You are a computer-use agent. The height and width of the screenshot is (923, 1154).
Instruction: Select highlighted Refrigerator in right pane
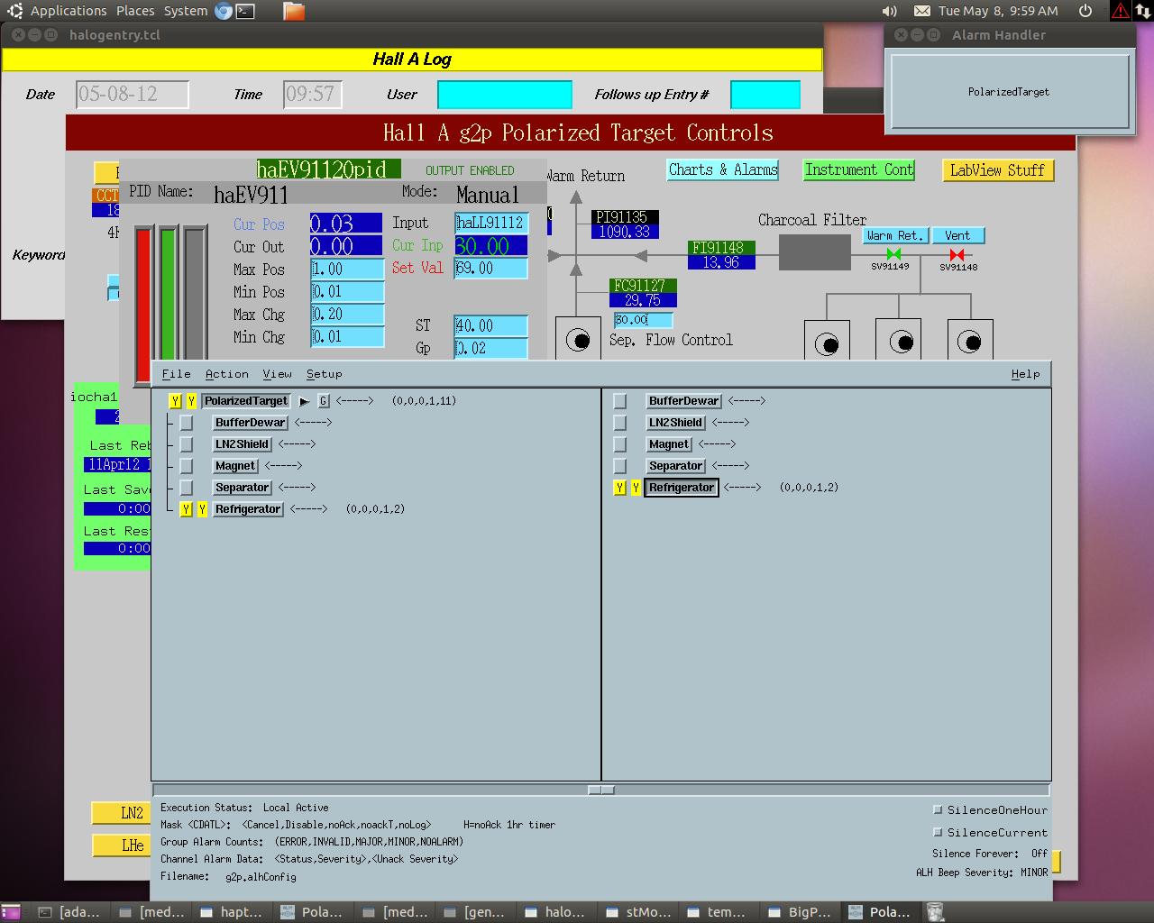[x=682, y=488]
